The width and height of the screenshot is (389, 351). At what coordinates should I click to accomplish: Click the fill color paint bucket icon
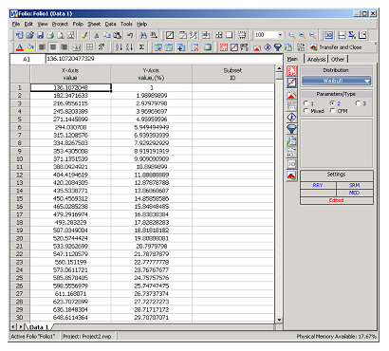(x=30, y=47)
